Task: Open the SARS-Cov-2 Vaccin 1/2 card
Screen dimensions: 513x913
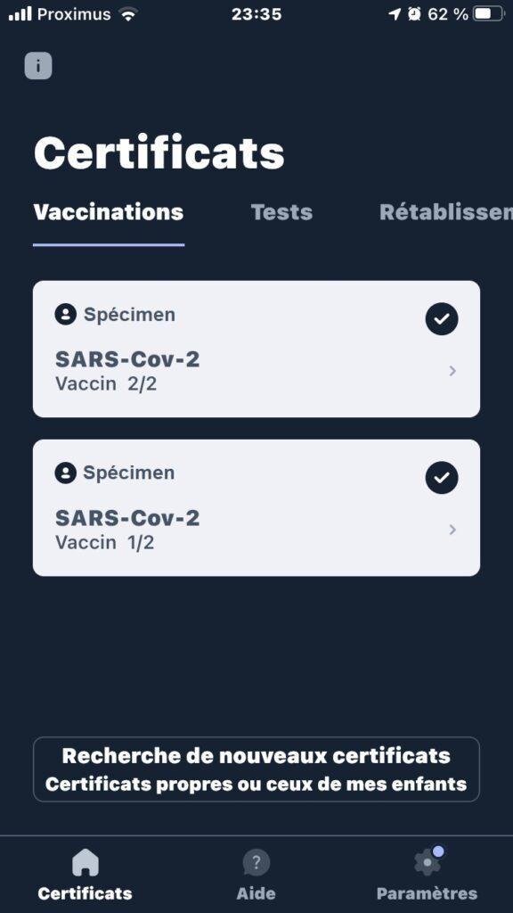Action: pyautogui.click(x=256, y=507)
